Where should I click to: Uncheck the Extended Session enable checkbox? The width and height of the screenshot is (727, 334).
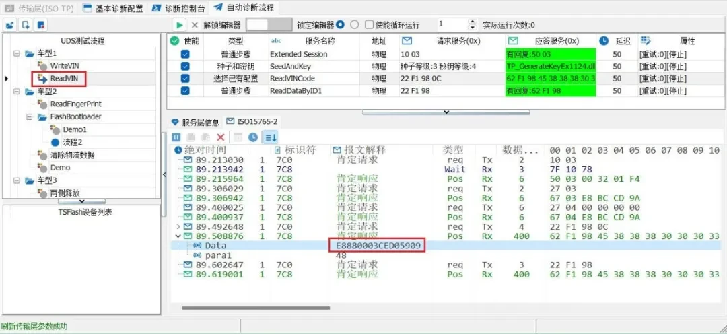tap(185, 54)
